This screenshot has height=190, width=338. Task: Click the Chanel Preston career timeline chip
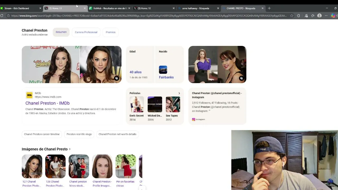tap(42, 134)
